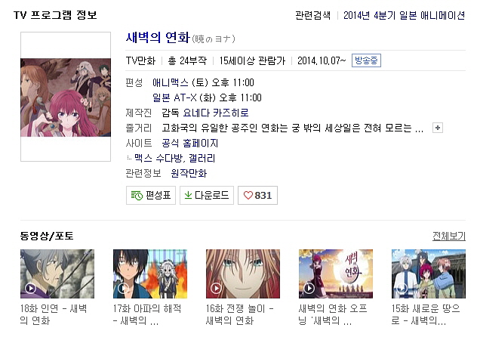
Task: Expand the plot summary with the plus icon
Action: tap(438, 128)
